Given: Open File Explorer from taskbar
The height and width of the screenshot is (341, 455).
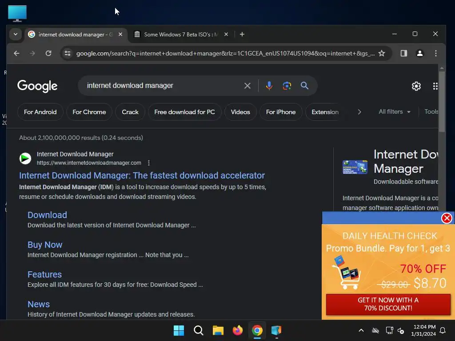Looking at the screenshot, I should click(x=218, y=330).
